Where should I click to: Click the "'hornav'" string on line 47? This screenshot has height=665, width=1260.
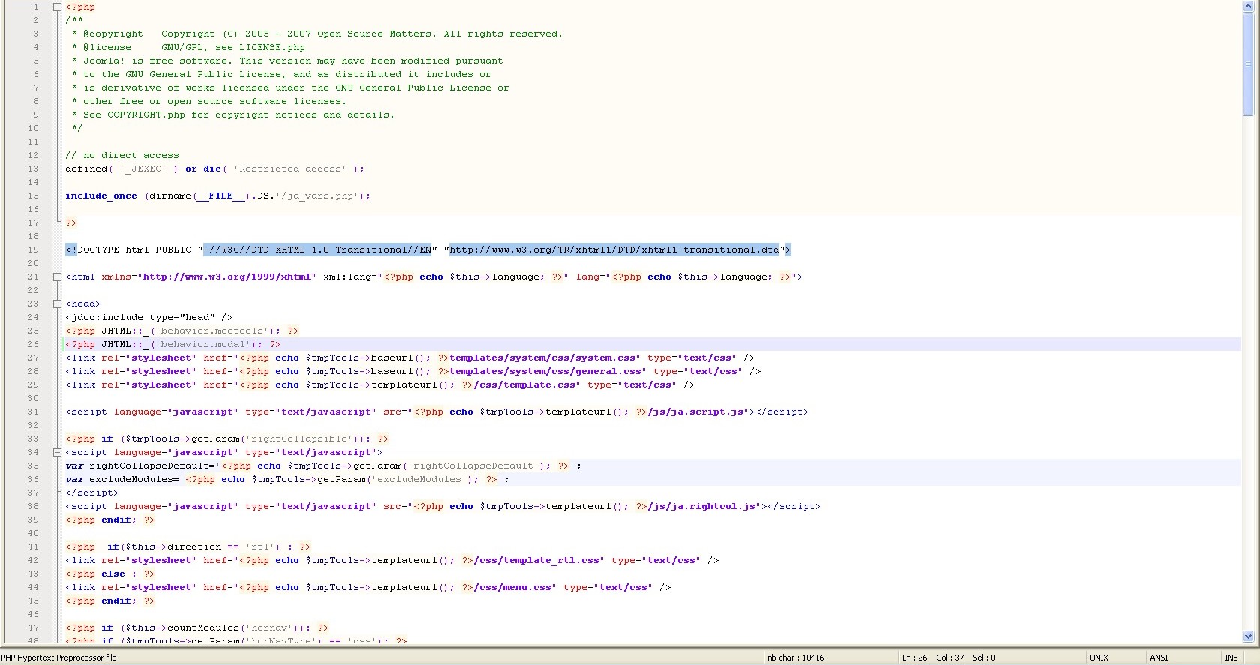point(269,628)
